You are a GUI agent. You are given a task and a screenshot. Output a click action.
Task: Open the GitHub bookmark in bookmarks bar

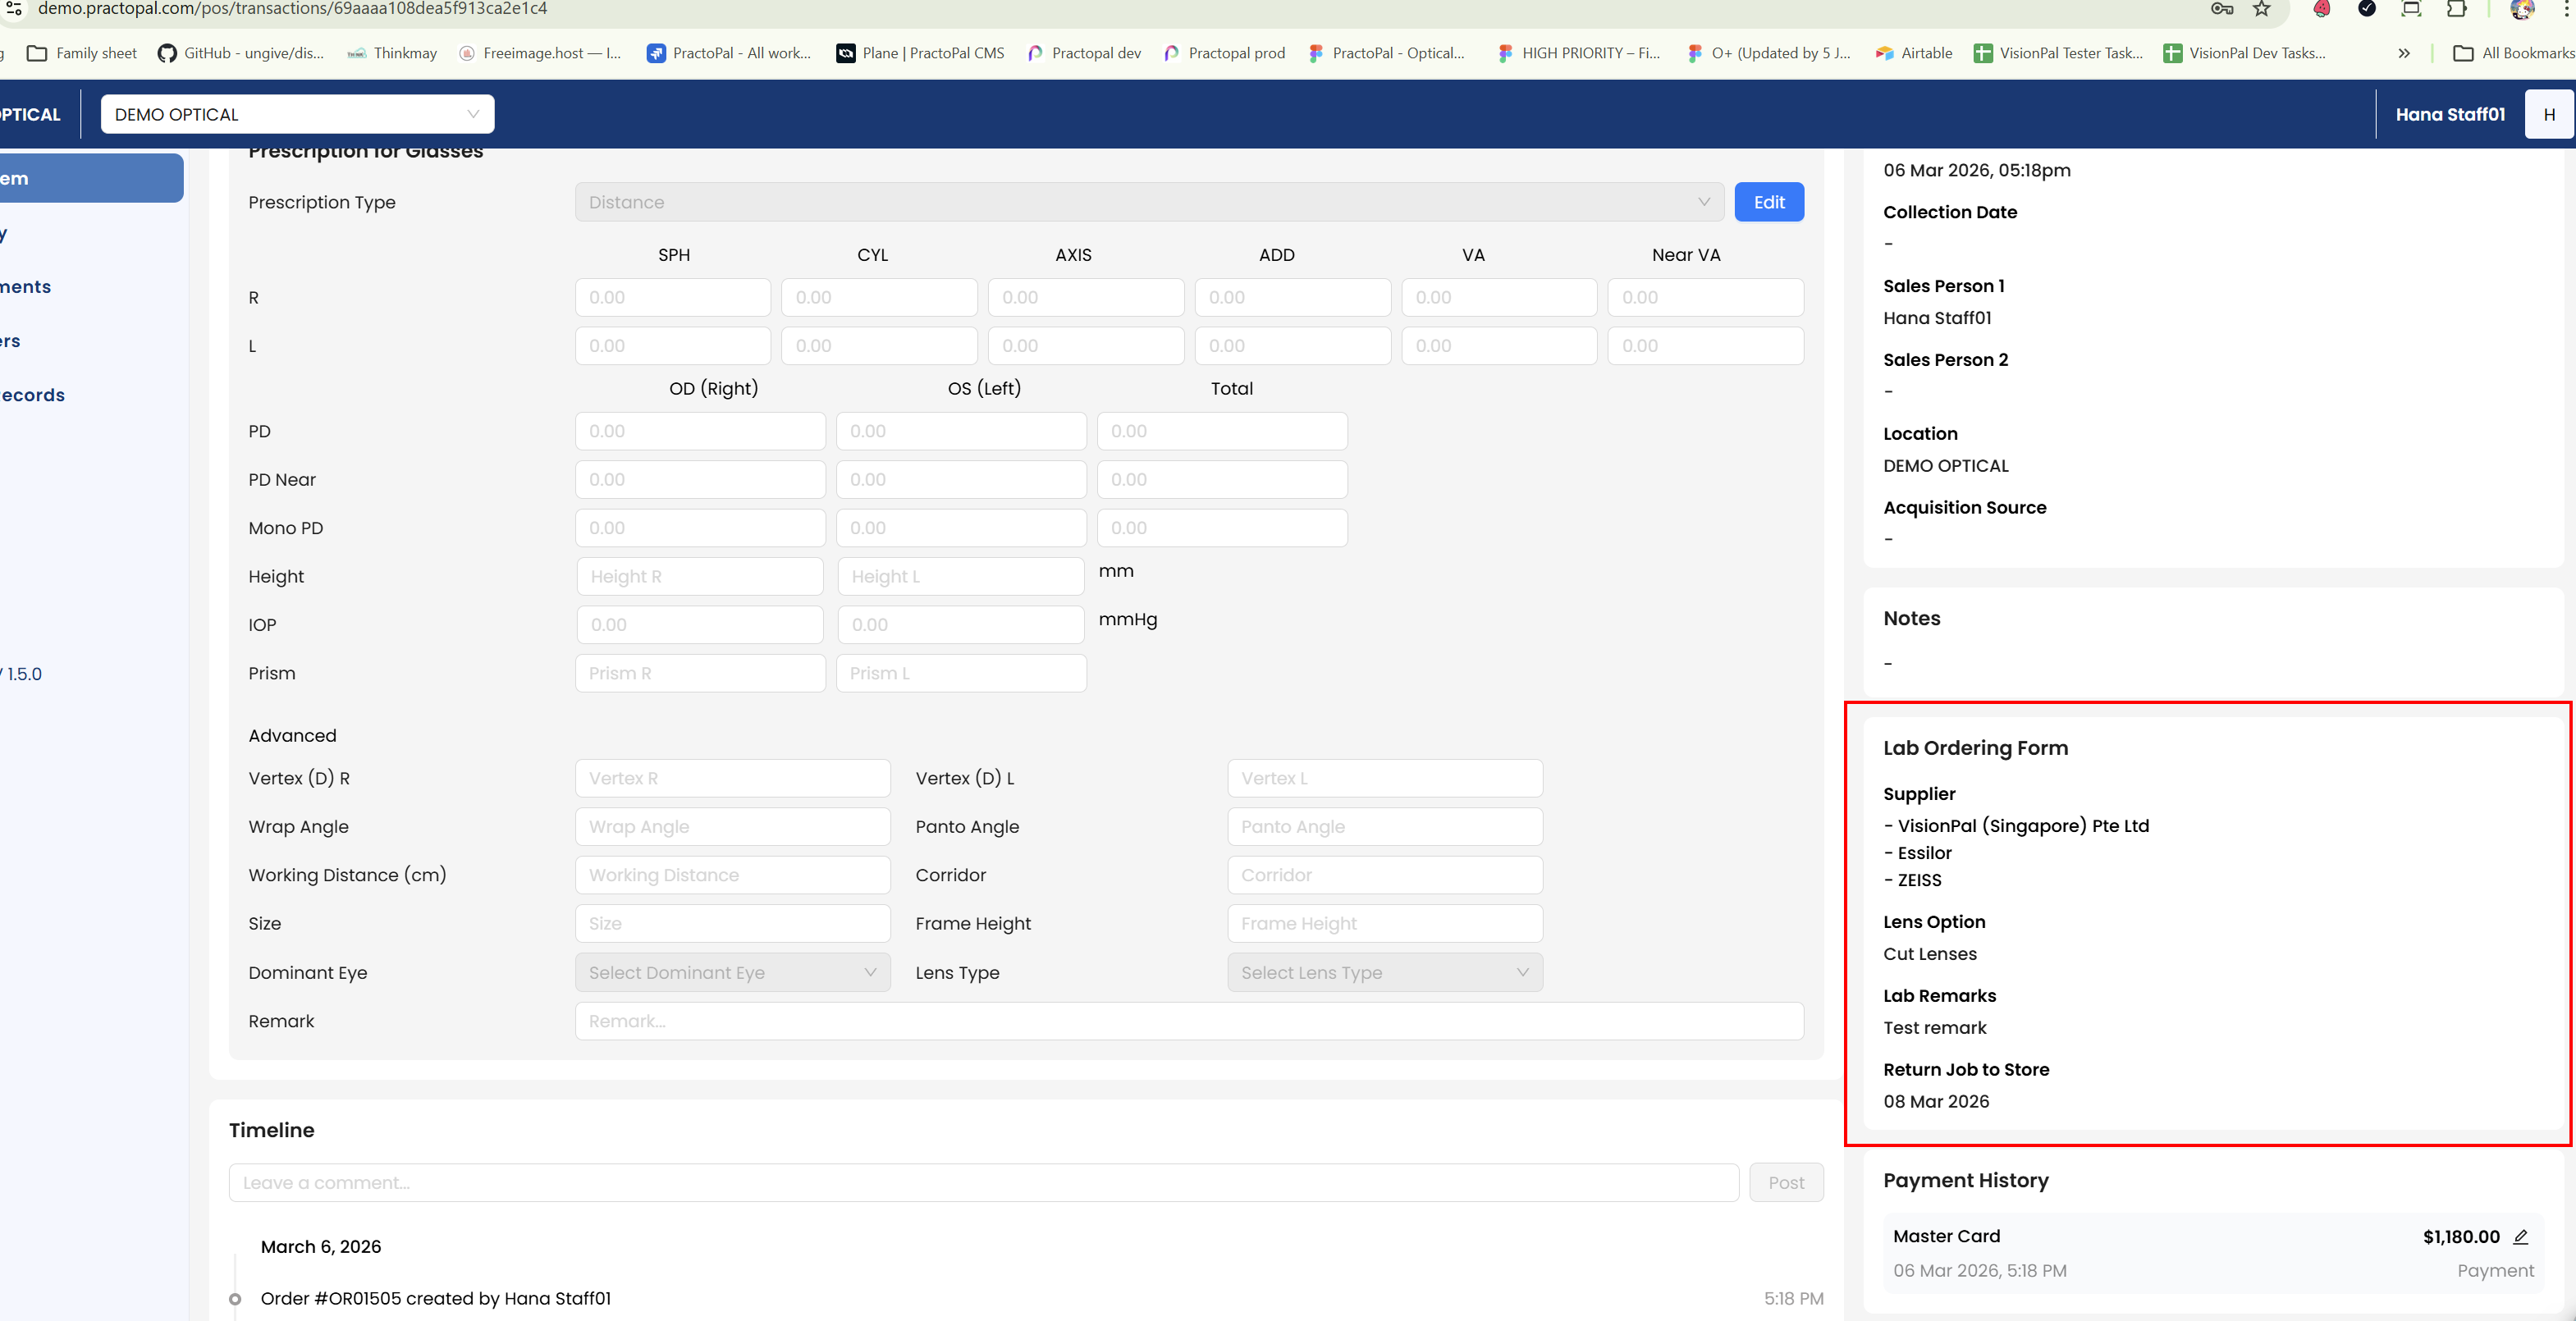[241, 53]
